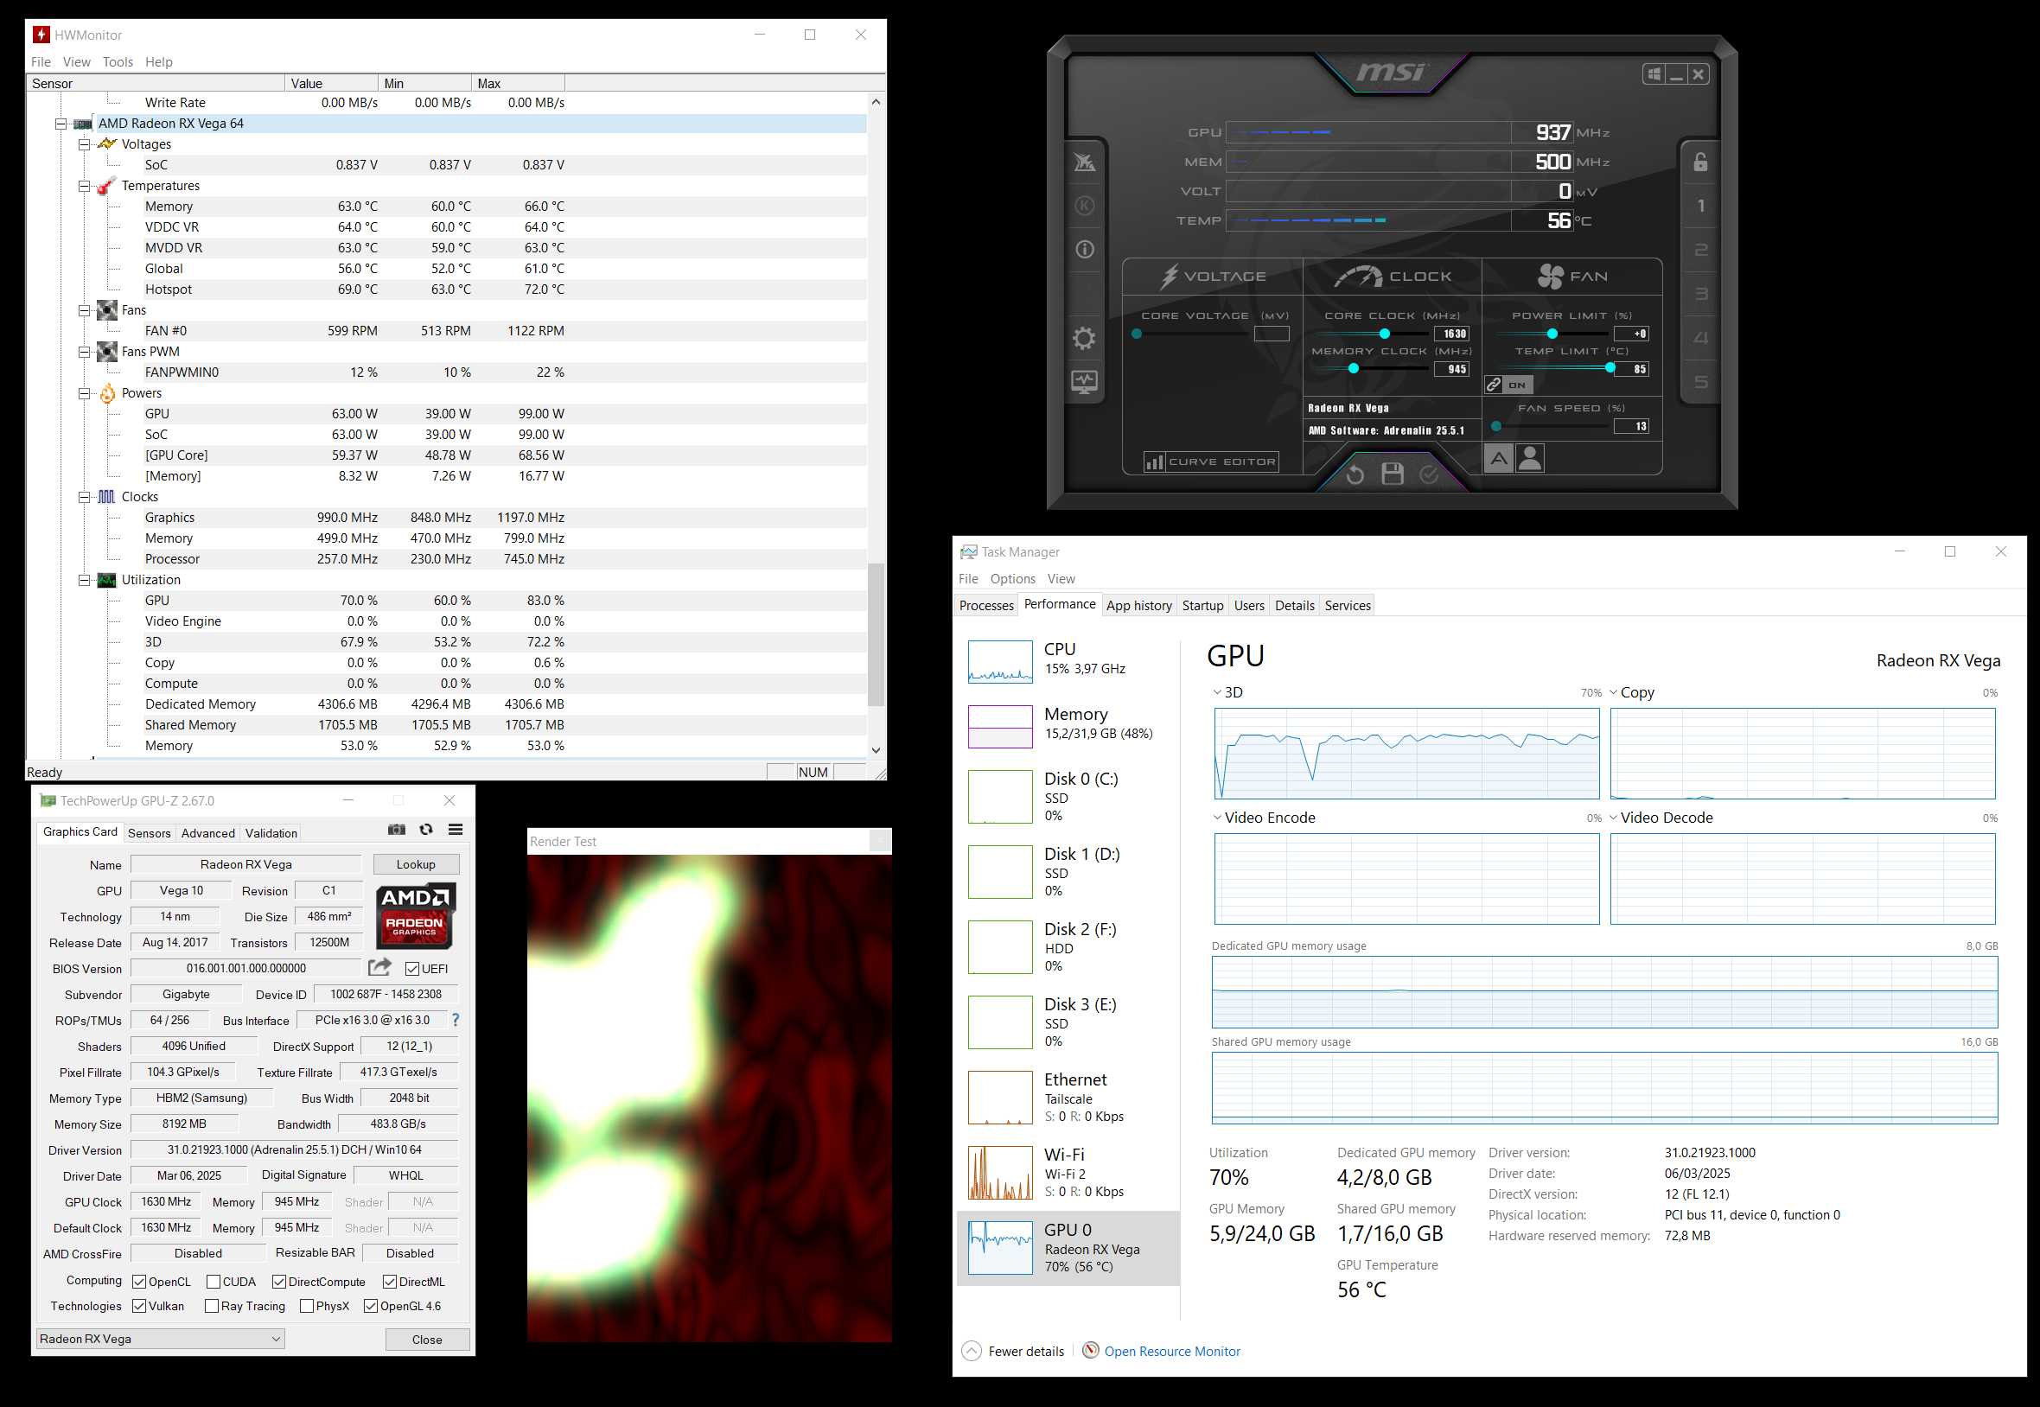Open the Tools menu in HWMonitor
The height and width of the screenshot is (1407, 2040).
(x=118, y=61)
